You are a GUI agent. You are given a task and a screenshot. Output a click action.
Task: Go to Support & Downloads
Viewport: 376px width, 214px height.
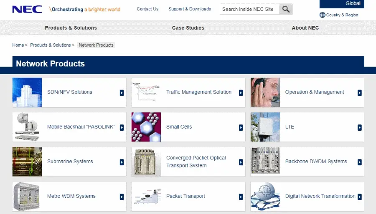click(189, 9)
